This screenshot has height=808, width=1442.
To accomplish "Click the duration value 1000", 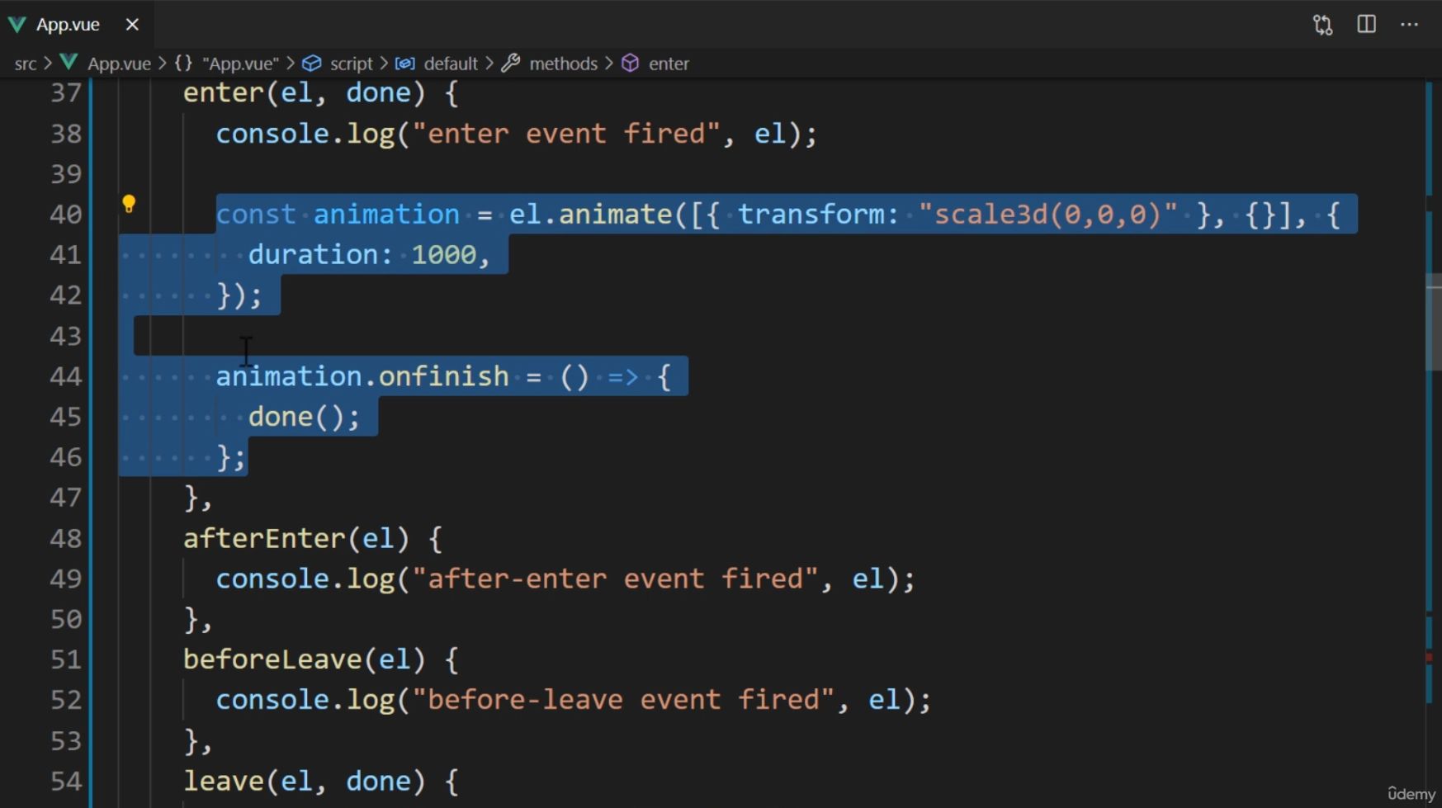I will (444, 255).
